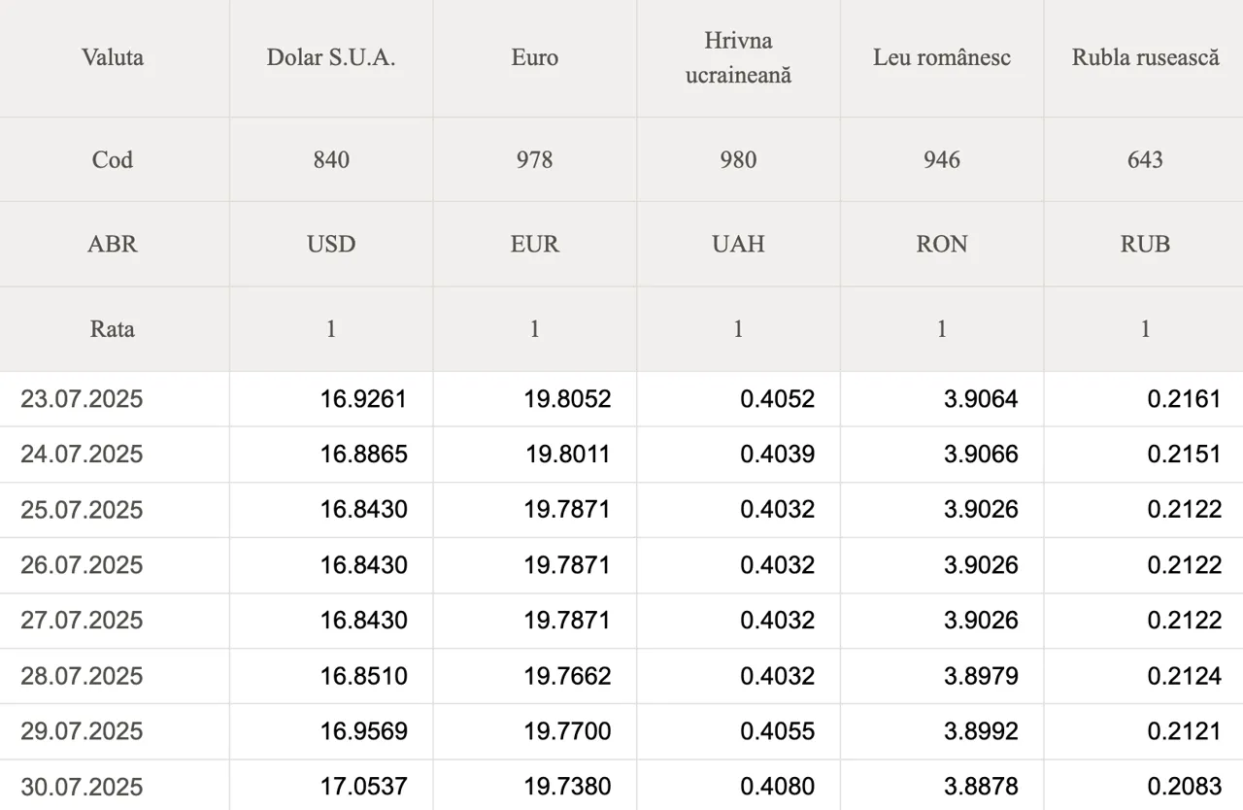Click currency code 643
This screenshot has height=810, width=1243.
[x=1145, y=160]
